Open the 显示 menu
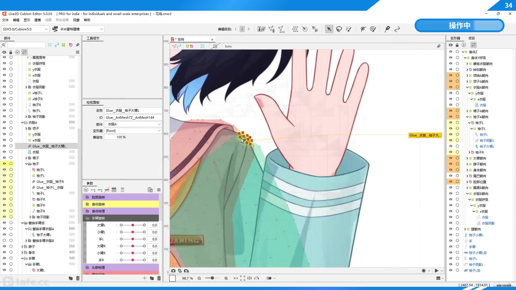Image resolution: width=516 pixels, height=290 pixels. pyautogui.click(x=27, y=20)
